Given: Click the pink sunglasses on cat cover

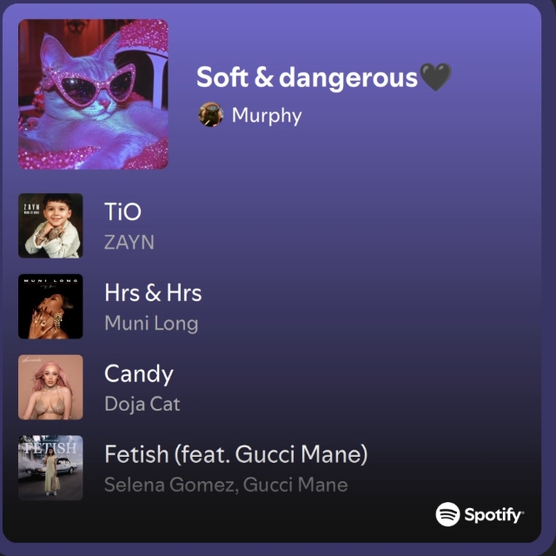Looking at the screenshot, I should tap(88, 85).
